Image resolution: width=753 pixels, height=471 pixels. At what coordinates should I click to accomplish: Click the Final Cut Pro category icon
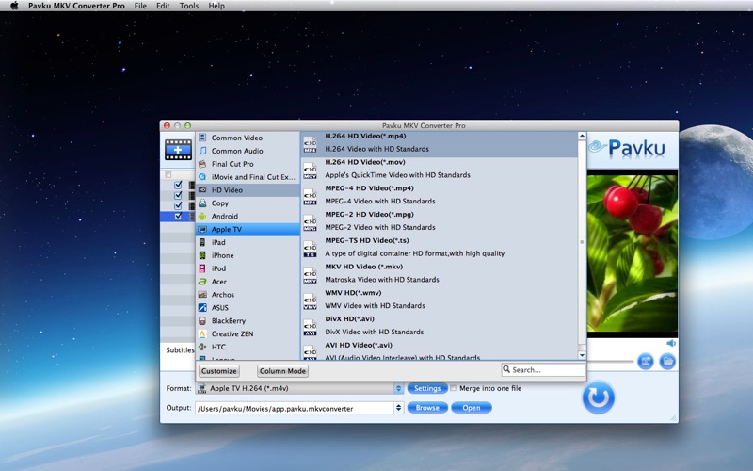202,164
